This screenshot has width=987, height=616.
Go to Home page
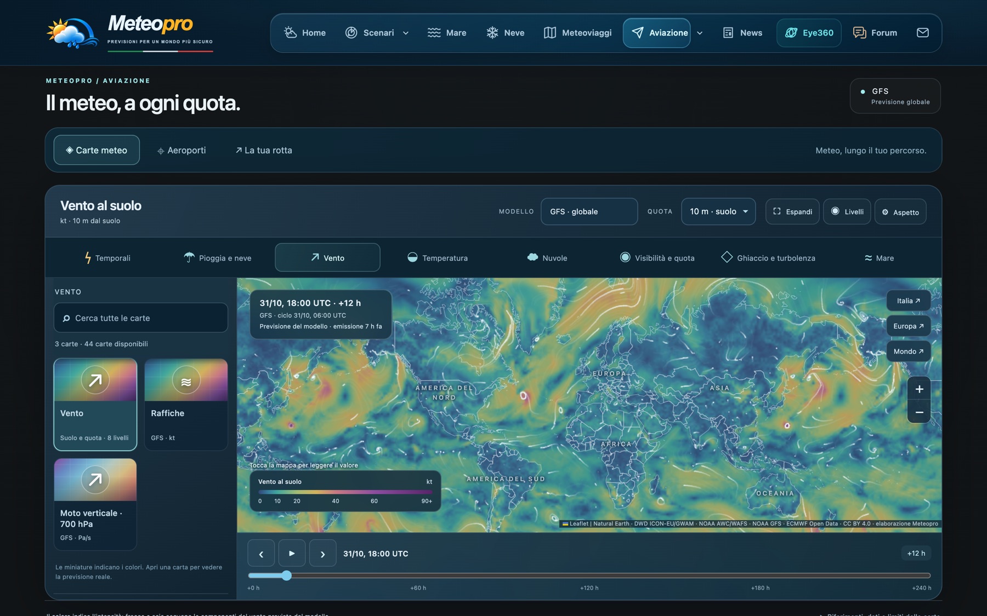(305, 33)
